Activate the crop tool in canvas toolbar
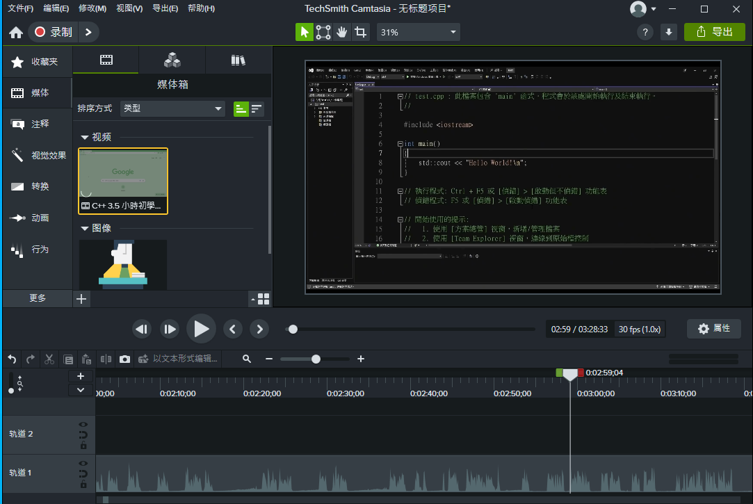 point(360,32)
